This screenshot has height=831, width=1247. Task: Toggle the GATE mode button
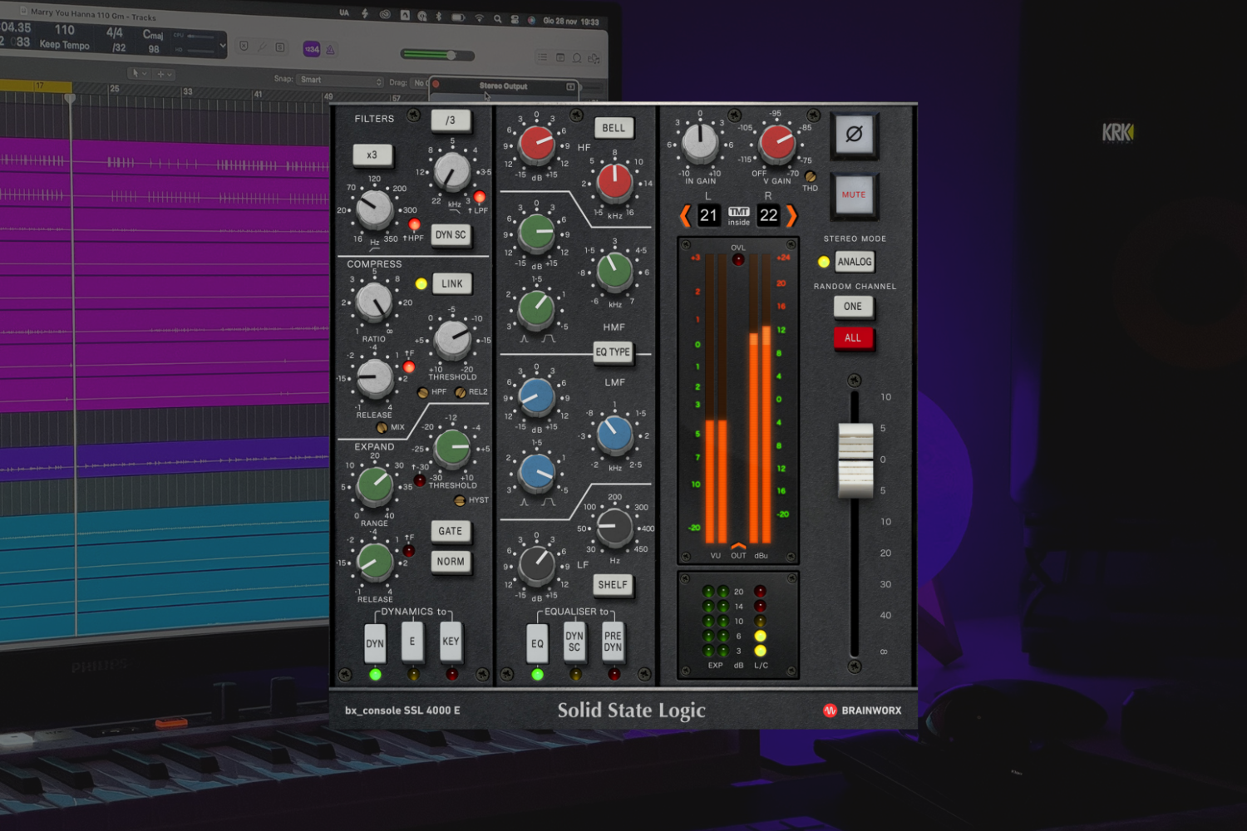click(x=451, y=531)
